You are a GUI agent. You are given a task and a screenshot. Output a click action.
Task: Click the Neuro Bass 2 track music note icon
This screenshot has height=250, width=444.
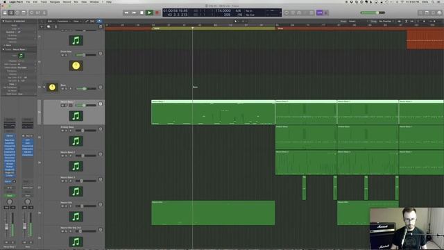click(76, 167)
